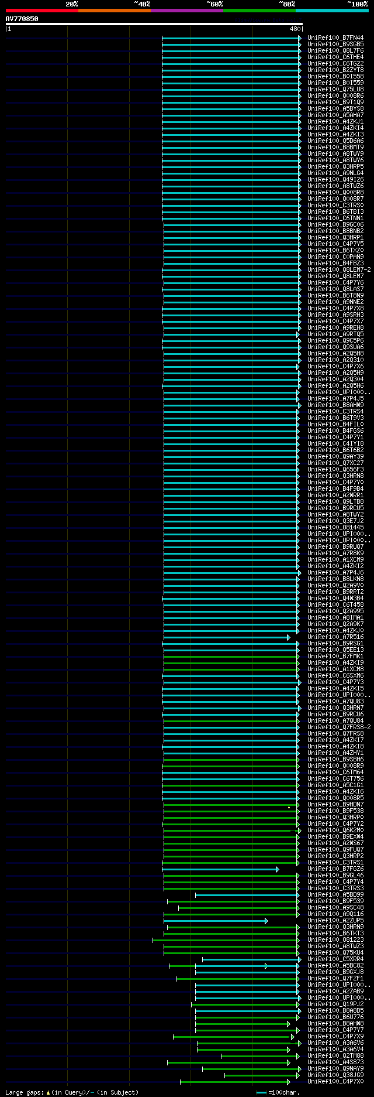Select the UniRef100_B6T9V3 label
The width and height of the screenshot is (374, 1097).
pyautogui.click(x=335, y=418)
